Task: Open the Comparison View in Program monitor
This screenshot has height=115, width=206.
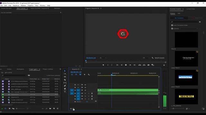Action: pos(153,65)
